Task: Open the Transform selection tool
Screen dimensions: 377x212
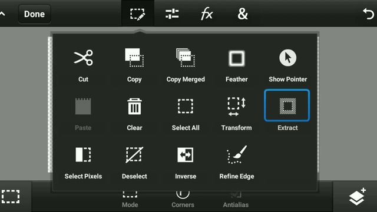Action: 237,114
